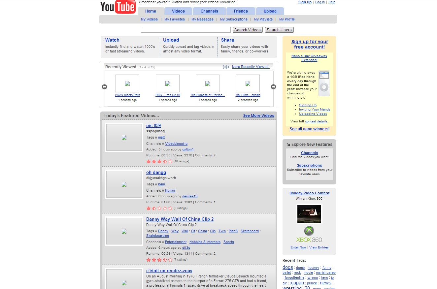The image size is (437, 289).
Task: Click Sign up for your free account
Action: [x=310, y=44]
